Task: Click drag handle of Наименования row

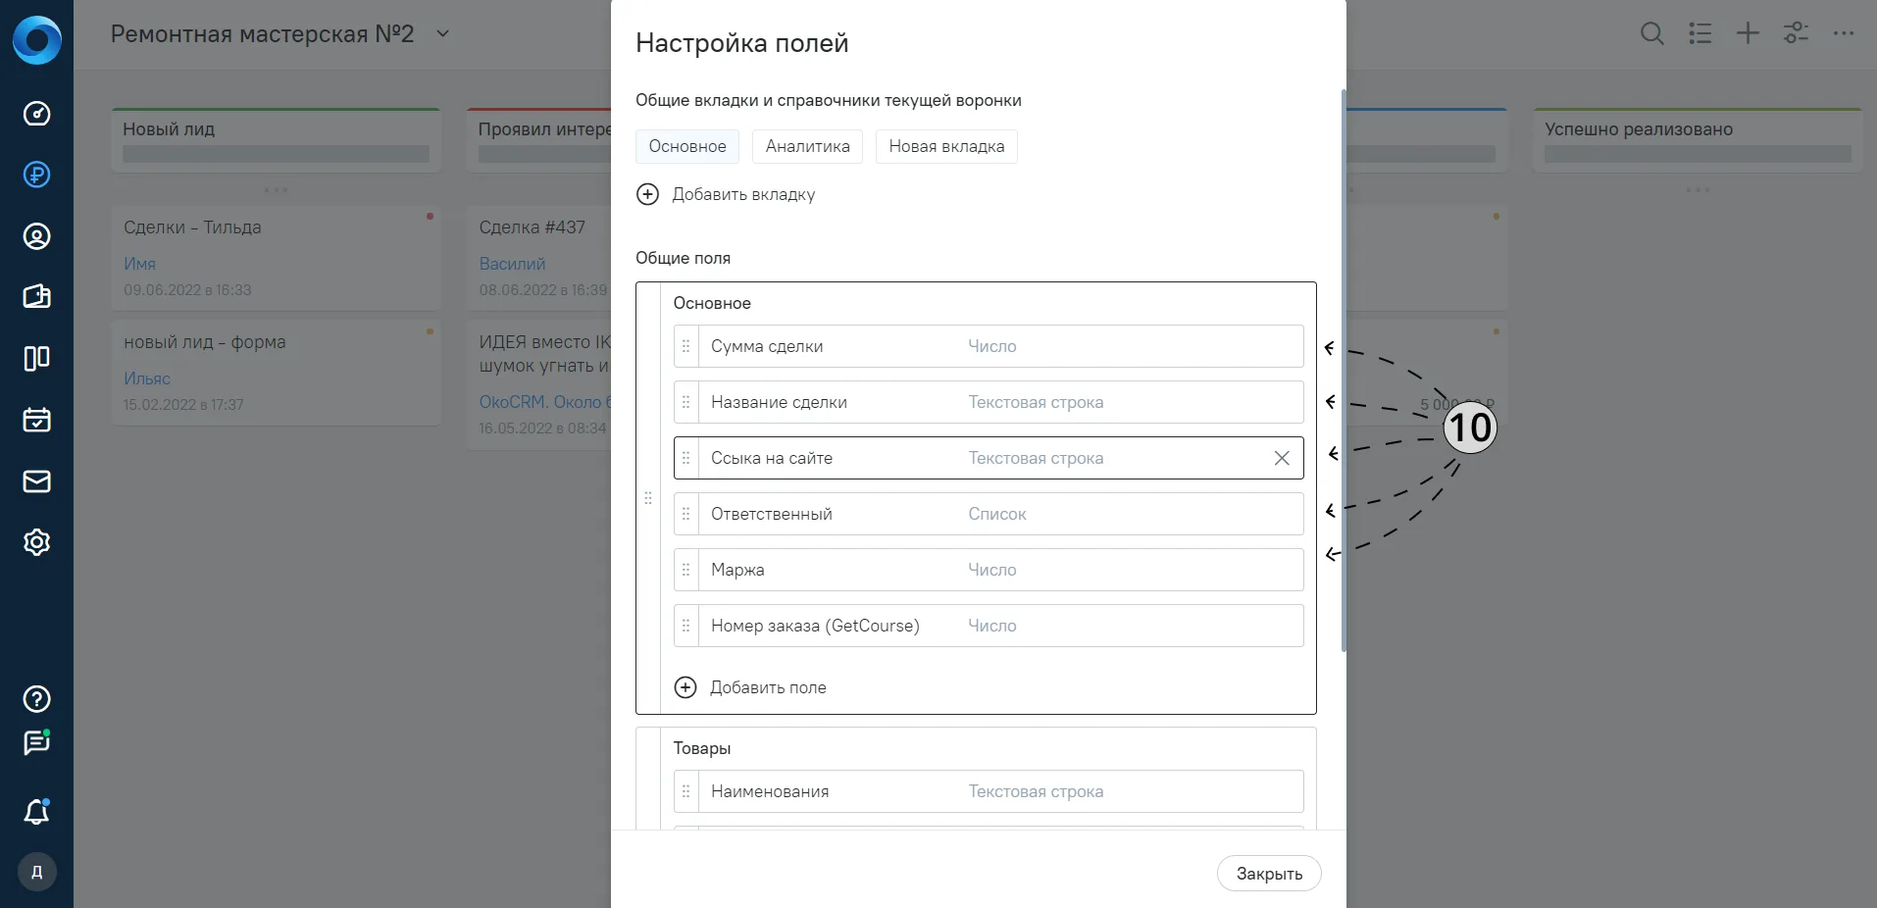Action: coord(686,791)
